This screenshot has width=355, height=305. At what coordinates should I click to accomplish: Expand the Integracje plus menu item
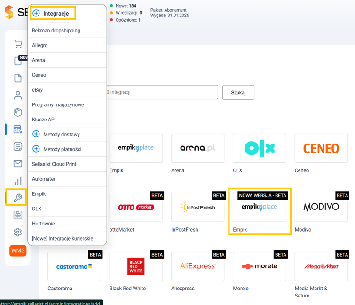[53, 14]
